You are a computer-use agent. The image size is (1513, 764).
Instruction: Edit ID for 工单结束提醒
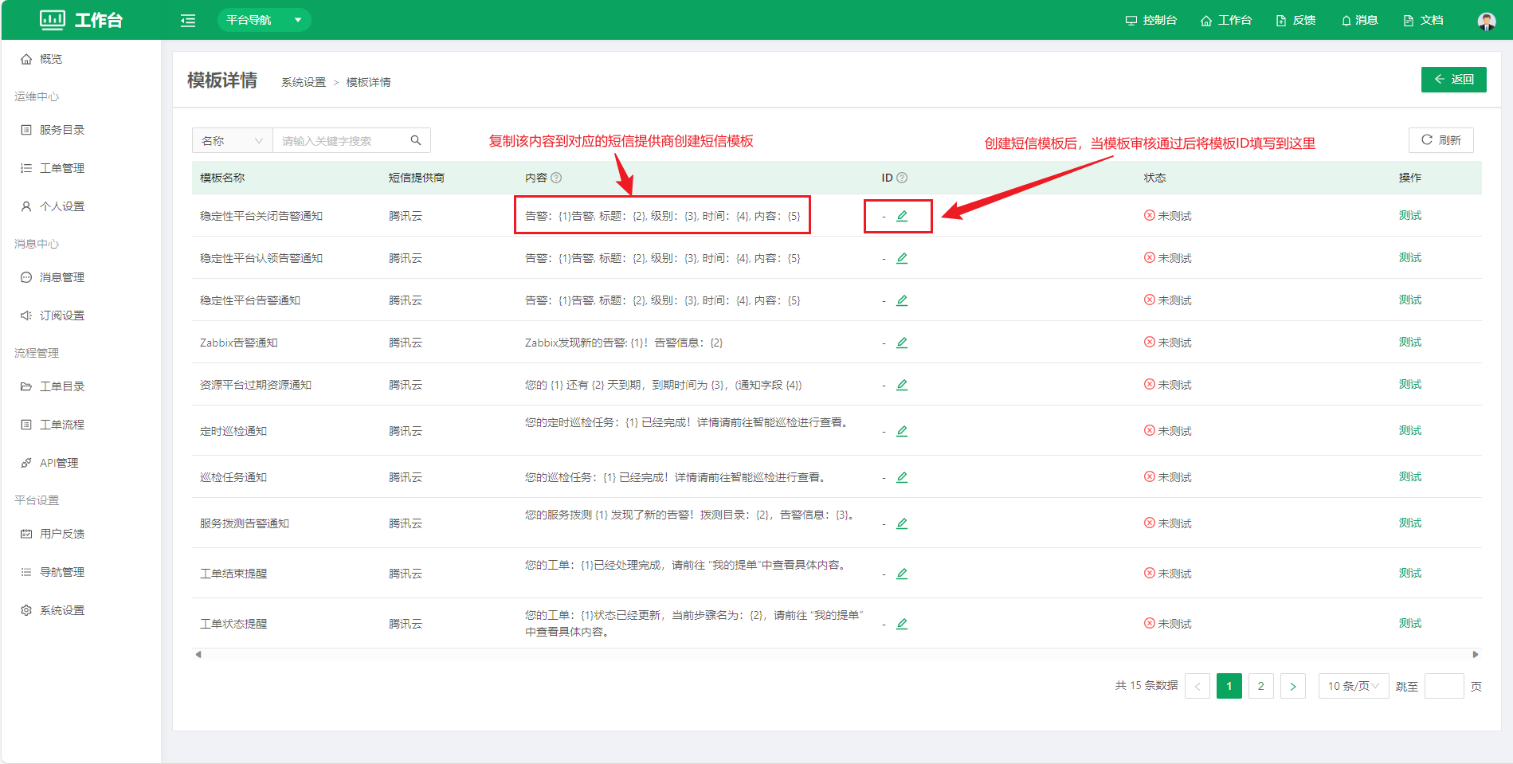pyautogui.click(x=902, y=574)
